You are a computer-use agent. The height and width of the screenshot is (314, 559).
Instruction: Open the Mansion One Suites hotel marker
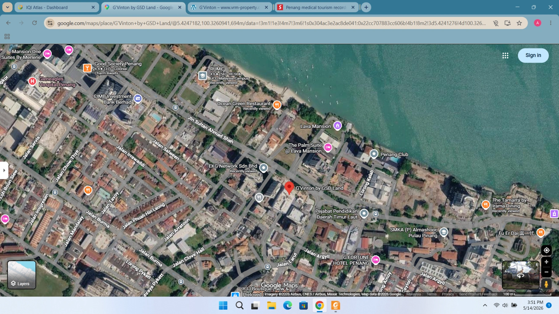click(47, 54)
